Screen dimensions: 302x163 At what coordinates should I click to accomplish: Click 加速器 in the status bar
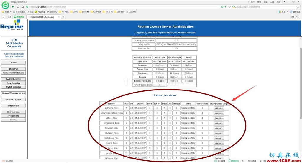click(252, 161)
